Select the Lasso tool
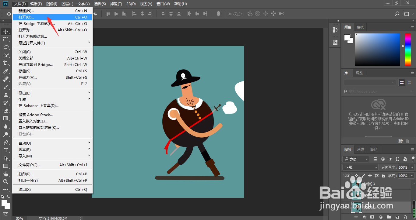Screen dimensions: 416x220 (6, 47)
